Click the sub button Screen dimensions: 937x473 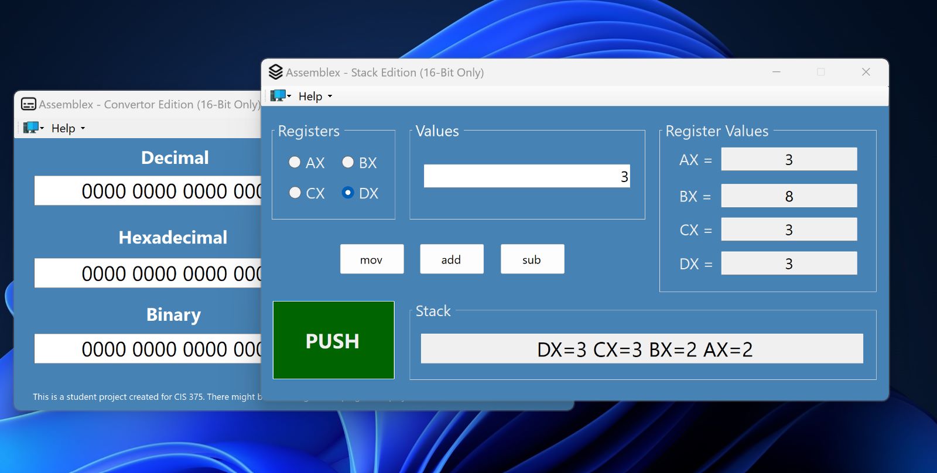coord(532,259)
